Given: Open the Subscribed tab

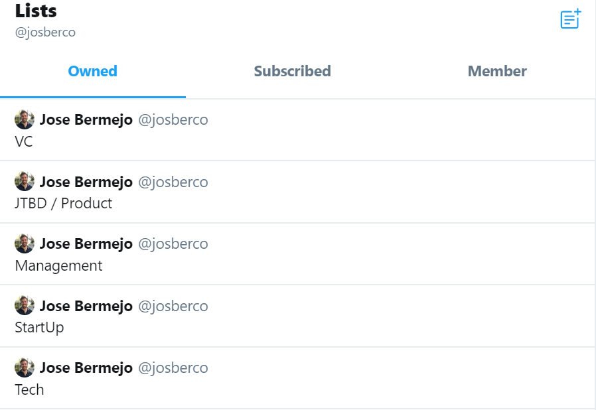Looking at the screenshot, I should (x=292, y=72).
